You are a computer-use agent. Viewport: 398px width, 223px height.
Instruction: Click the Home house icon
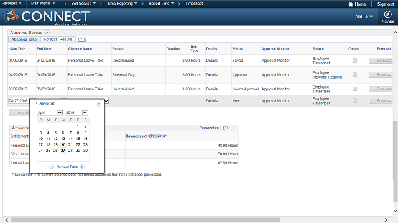[351, 4]
